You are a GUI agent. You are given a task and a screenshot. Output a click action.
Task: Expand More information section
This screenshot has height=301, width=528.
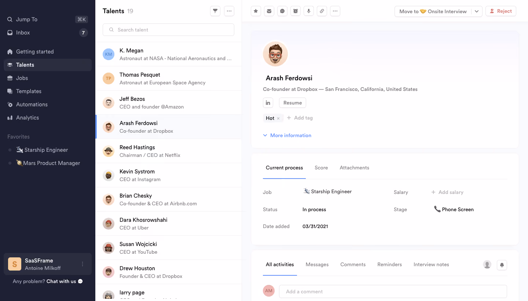point(287,135)
